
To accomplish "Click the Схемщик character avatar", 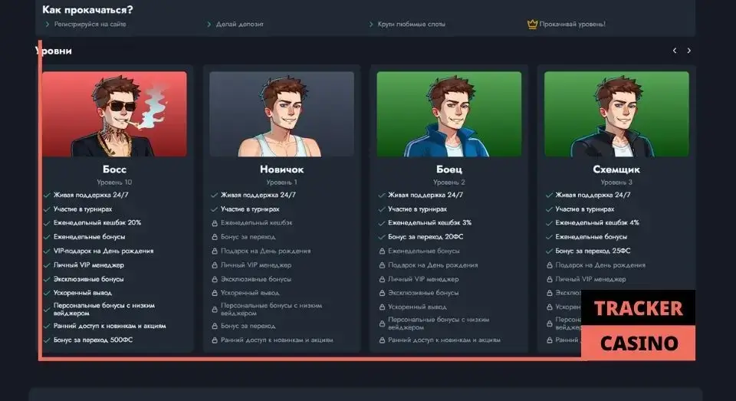I will [x=616, y=114].
